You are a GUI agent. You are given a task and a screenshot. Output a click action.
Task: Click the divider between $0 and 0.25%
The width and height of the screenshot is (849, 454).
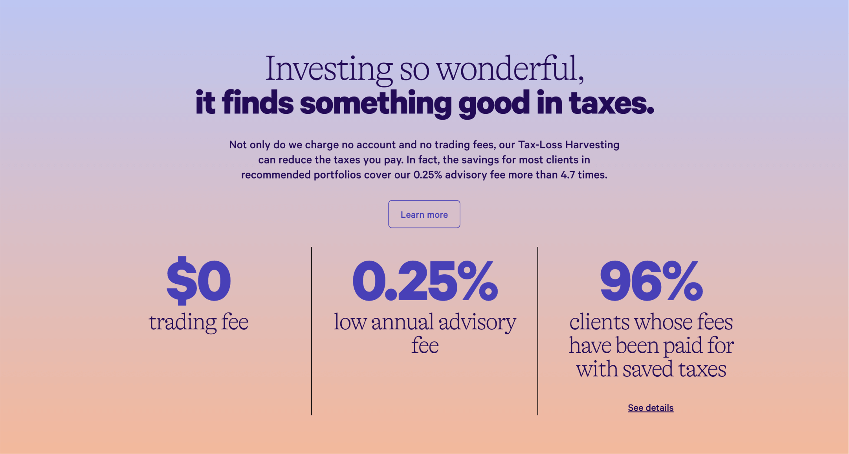coord(312,331)
